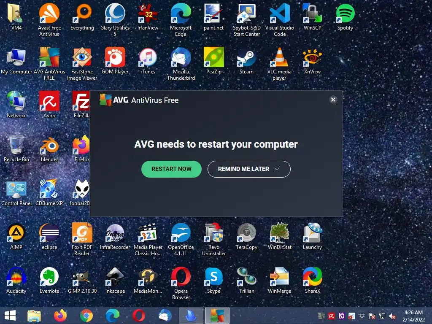This screenshot has width=432, height=324.
Task: Open the VM4 folder icon
Action: pos(16,16)
